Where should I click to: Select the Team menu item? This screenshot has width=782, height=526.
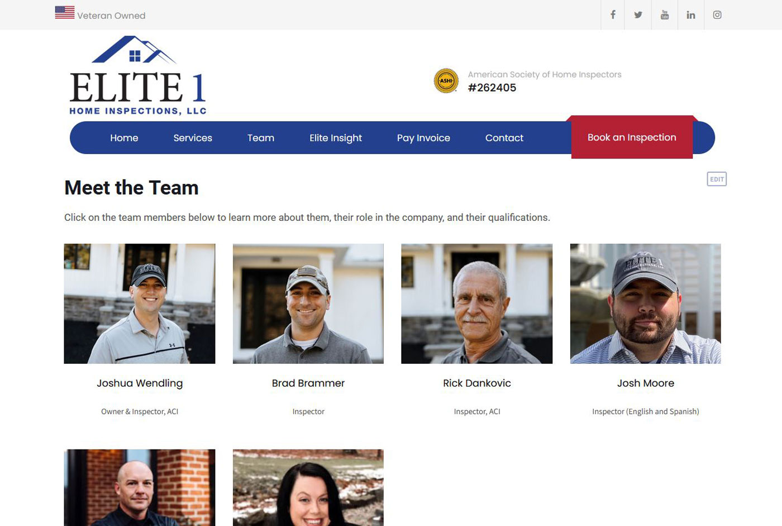tap(261, 138)
